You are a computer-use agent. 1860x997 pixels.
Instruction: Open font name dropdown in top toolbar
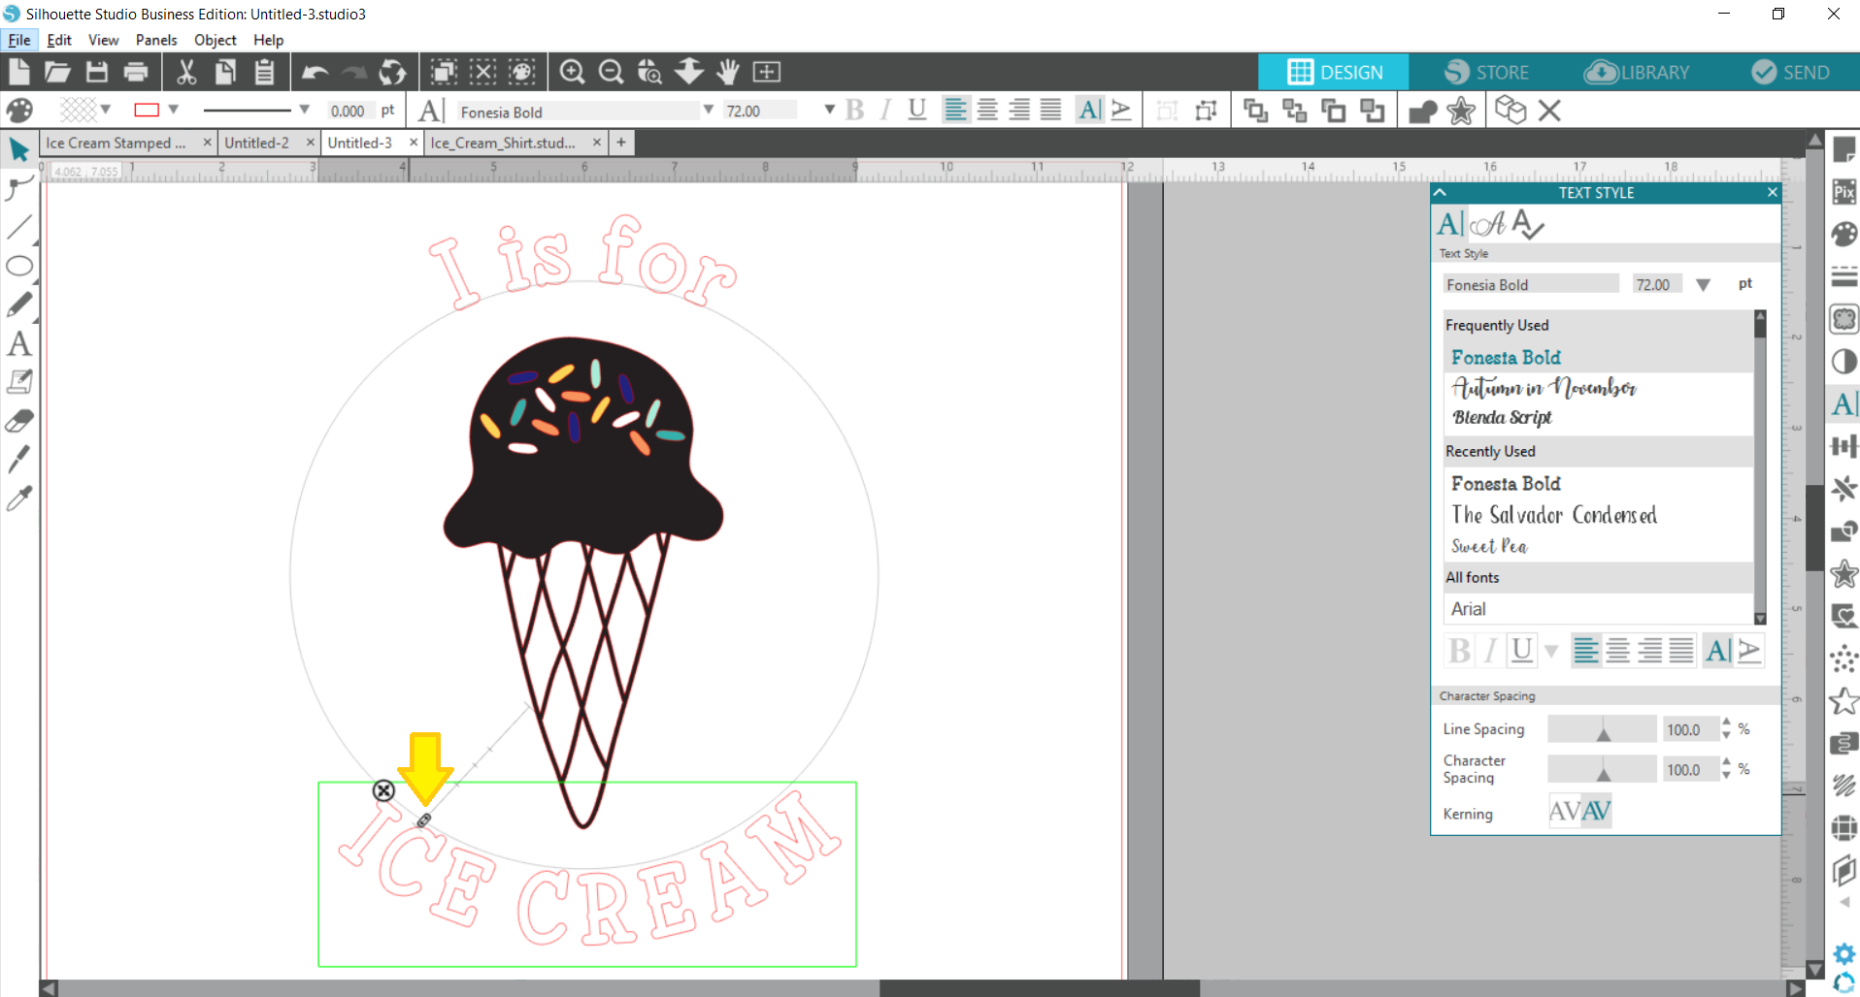point(708,111)
